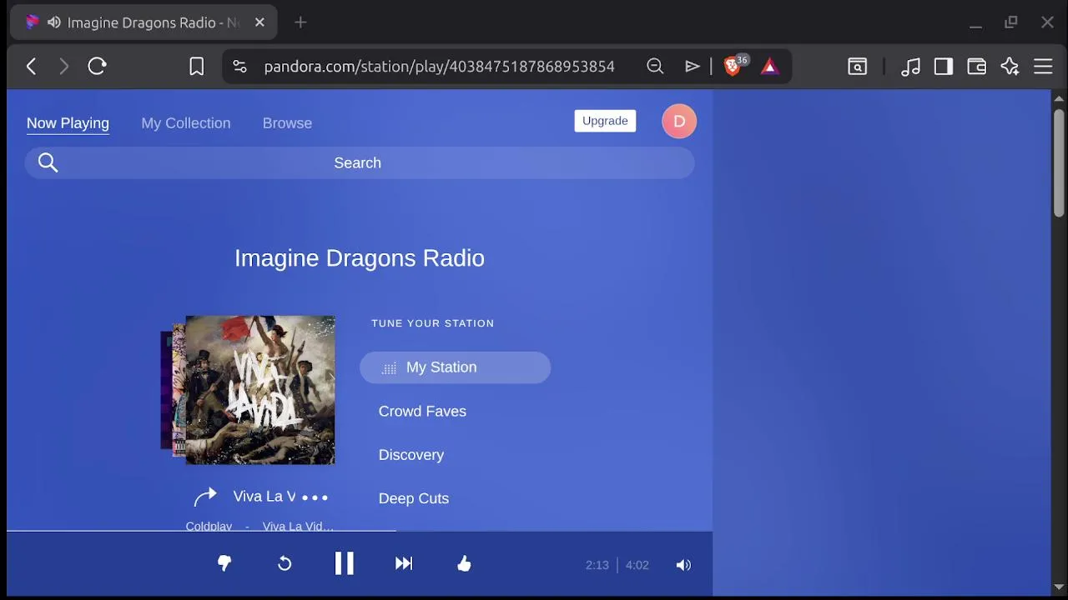
Task: Click the Imagine Dragons Radio heading
Action: click(x=360, y=258)
